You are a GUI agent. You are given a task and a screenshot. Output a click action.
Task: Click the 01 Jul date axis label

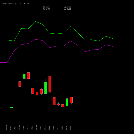[62, 128]
